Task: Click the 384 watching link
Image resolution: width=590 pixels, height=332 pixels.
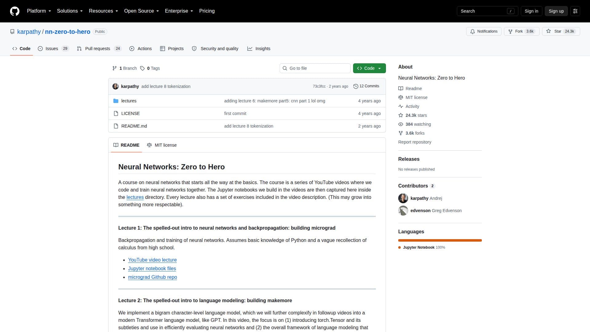Action: click(x=418, y=124)
